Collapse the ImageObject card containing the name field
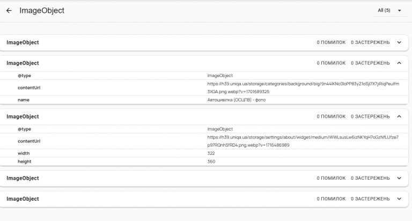412x221 pixels. [x=399, y=63]
